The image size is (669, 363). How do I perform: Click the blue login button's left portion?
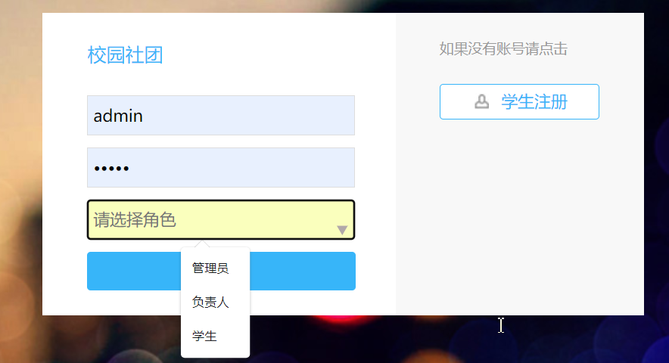134,271
